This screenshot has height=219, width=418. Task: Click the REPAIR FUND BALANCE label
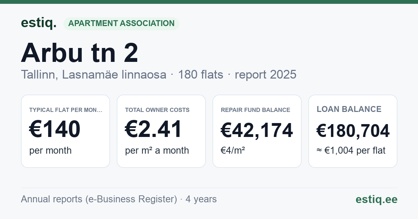(x=255, y=110)
